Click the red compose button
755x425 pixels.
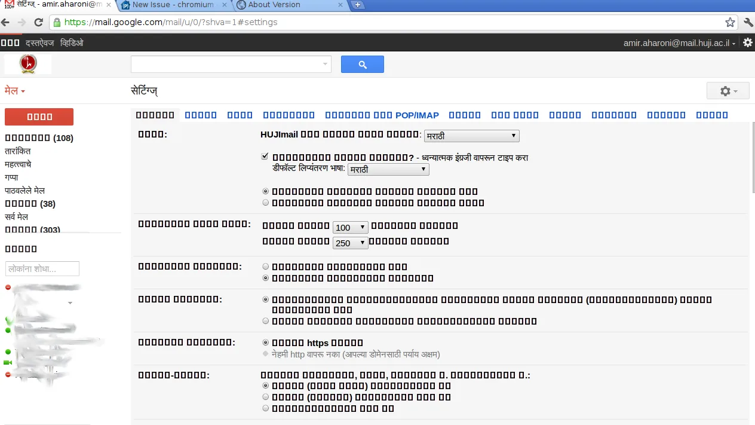[x=39, y=117]
